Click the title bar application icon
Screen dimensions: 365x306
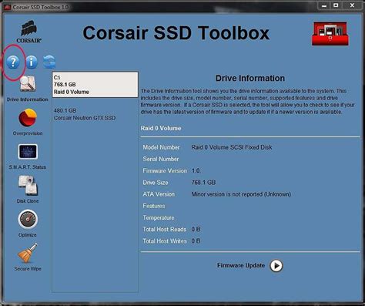click(x=7, y=7)
